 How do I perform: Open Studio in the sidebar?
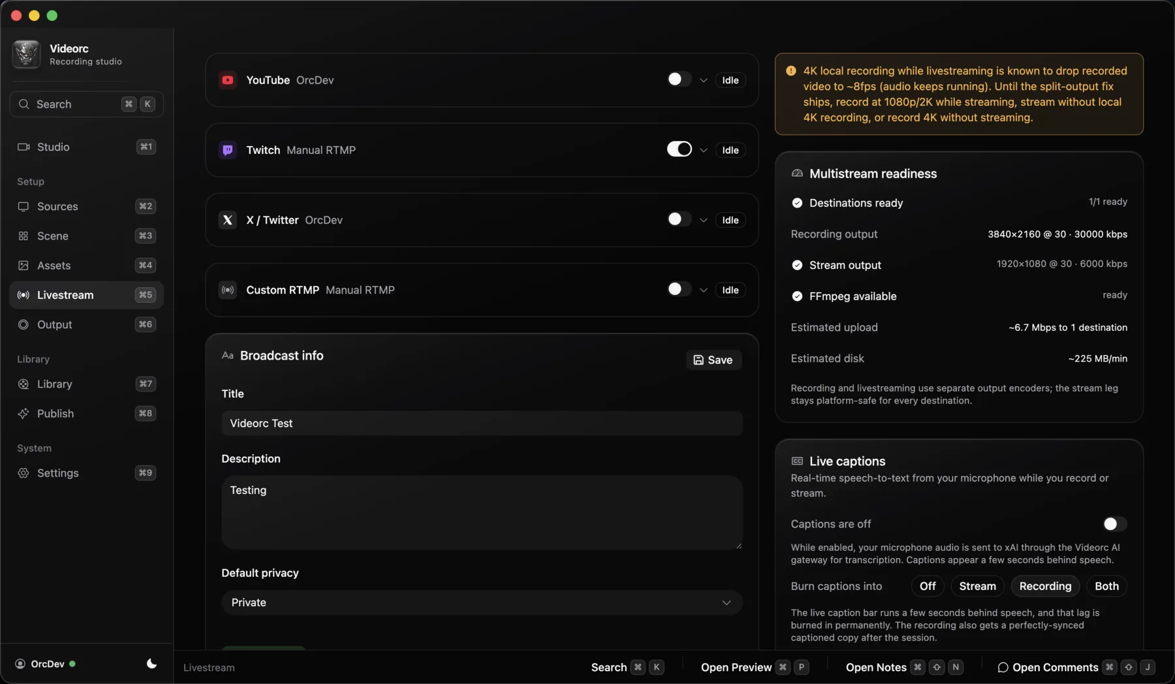pos(86,147)
